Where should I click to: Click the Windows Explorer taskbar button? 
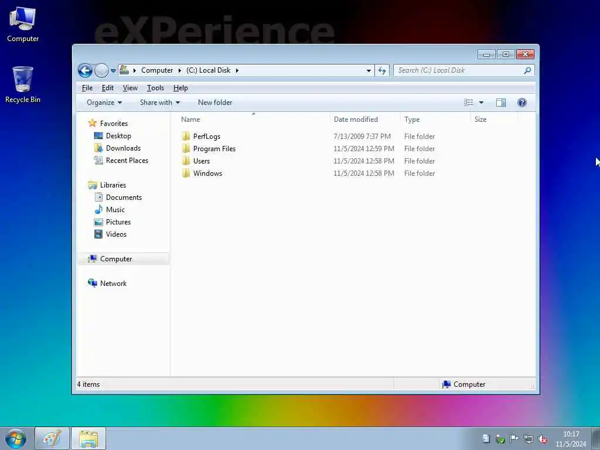pyautogui.click(x=88, y=438)
